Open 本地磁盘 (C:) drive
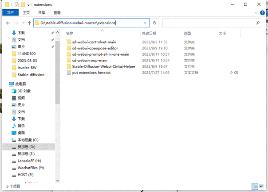Screen dimensions: 268x192 coord(28,140)
